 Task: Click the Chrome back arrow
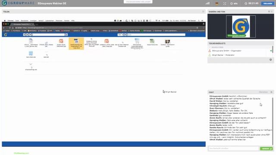coord(4,28)
